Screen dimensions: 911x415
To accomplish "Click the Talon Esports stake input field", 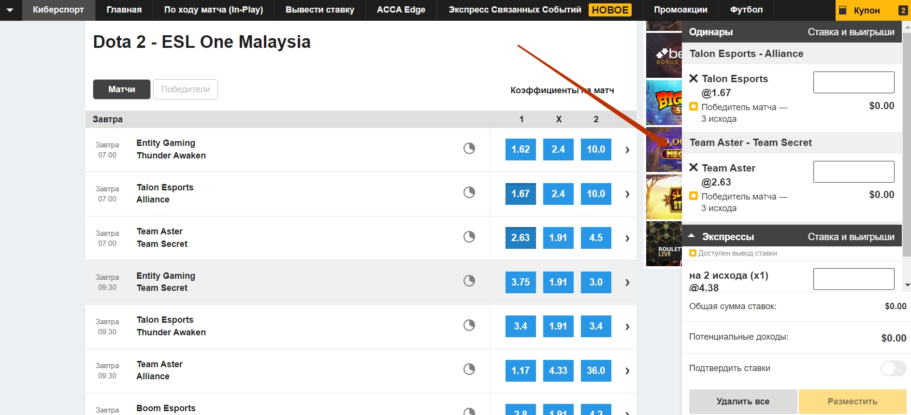I will tap(853, 83).
